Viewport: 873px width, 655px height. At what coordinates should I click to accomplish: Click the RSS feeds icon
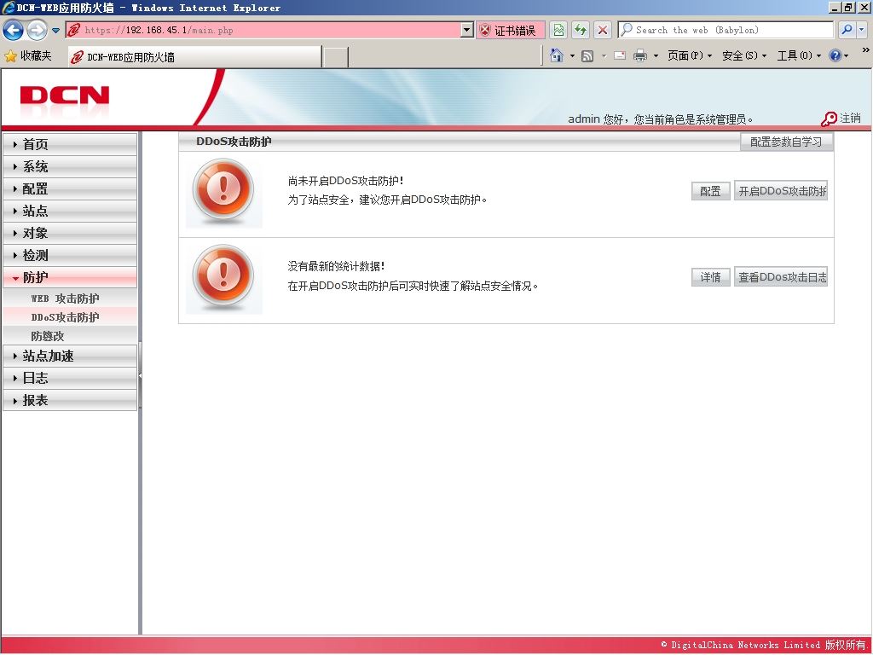click(x=587, y=55)
